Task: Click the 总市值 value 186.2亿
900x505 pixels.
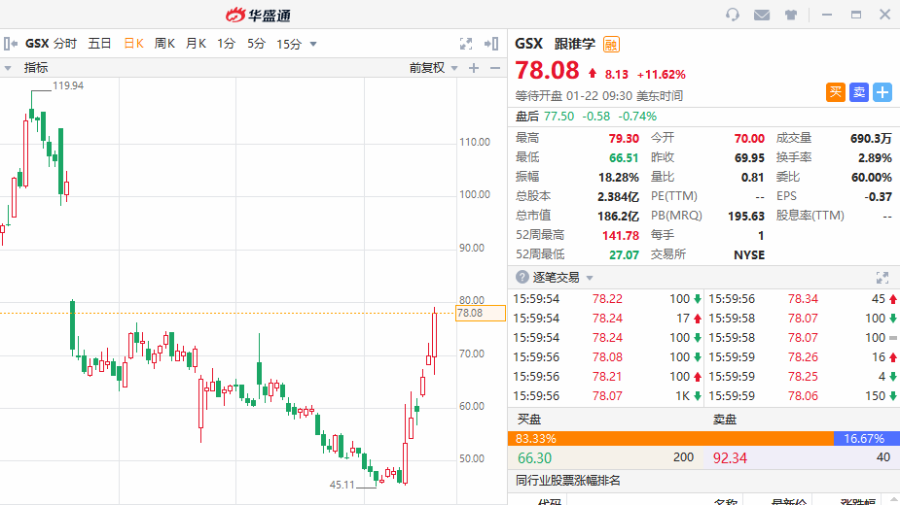Action: click(618, 217)
